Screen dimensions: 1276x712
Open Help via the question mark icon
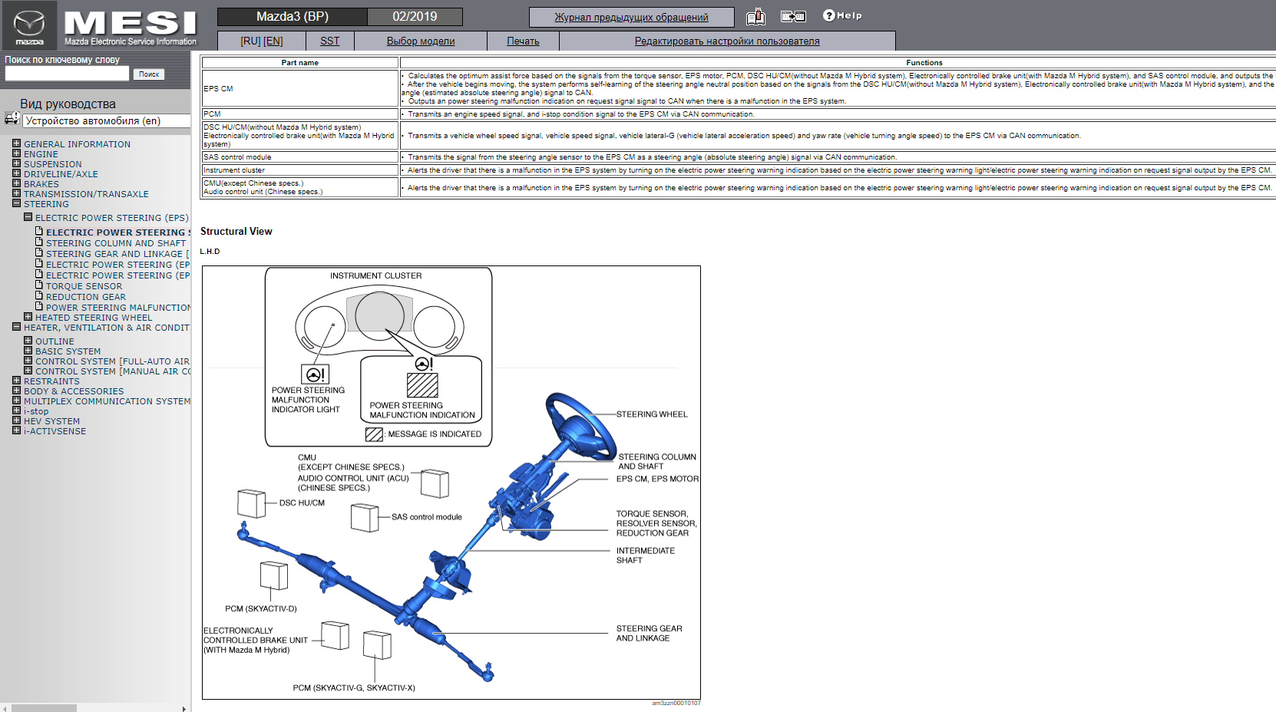pos(828,15)
